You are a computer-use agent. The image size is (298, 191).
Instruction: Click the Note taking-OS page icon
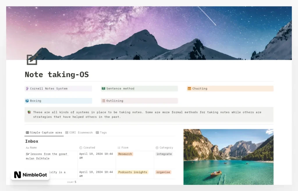(x=31, y=59)
